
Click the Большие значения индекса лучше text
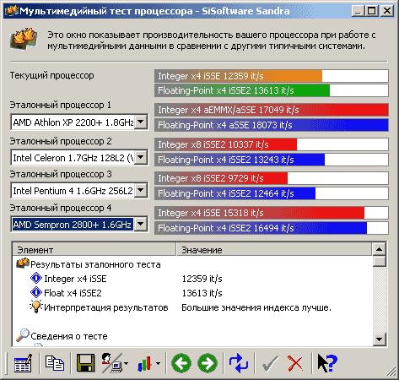[x=256, y=307]
